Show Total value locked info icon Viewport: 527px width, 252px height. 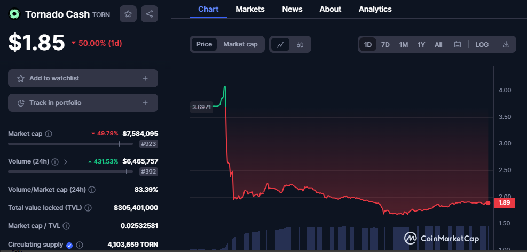point(88,208)
